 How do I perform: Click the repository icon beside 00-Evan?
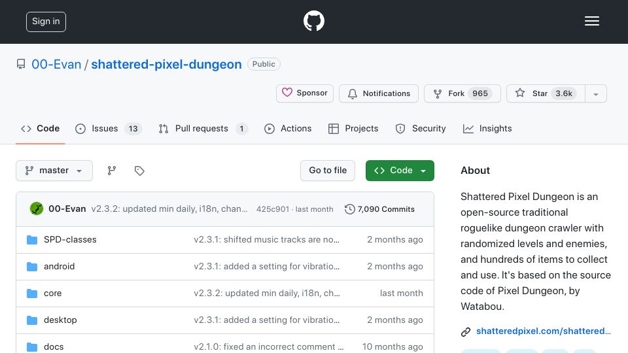tap(21, 64)
